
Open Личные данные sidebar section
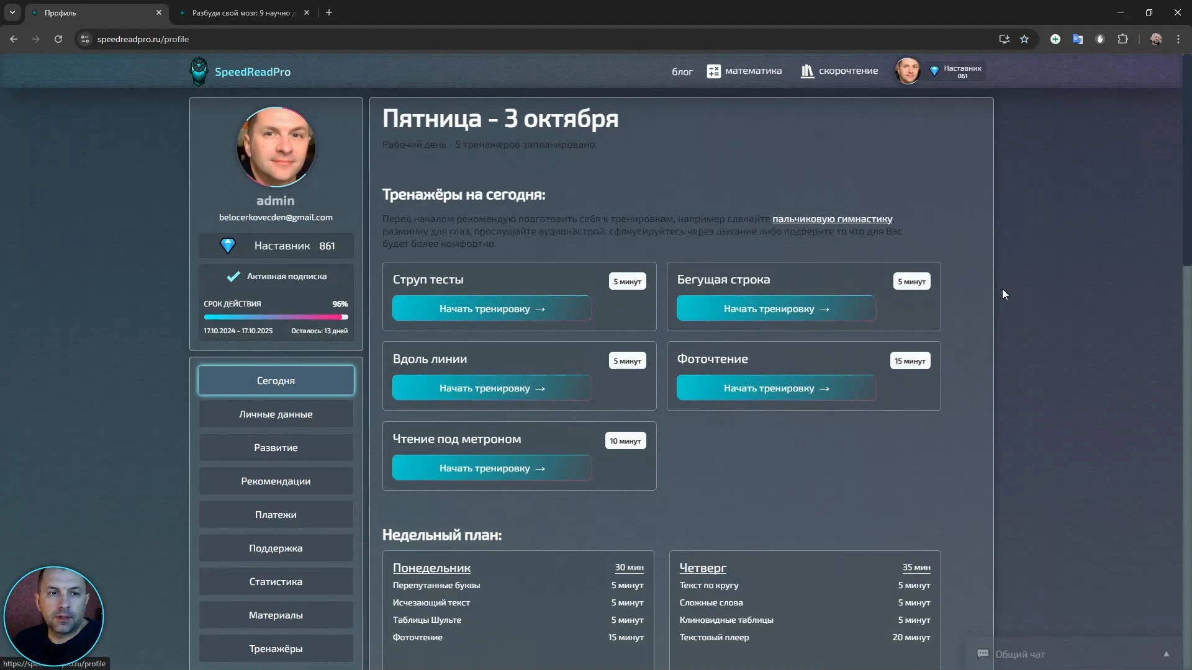[x=276, y=414]
